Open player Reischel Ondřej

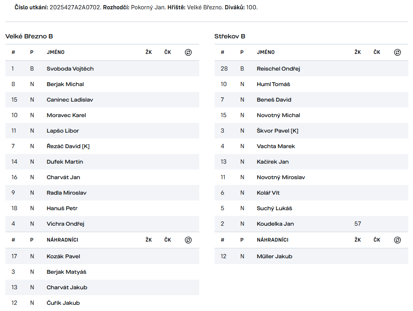(x=278, y=69)
